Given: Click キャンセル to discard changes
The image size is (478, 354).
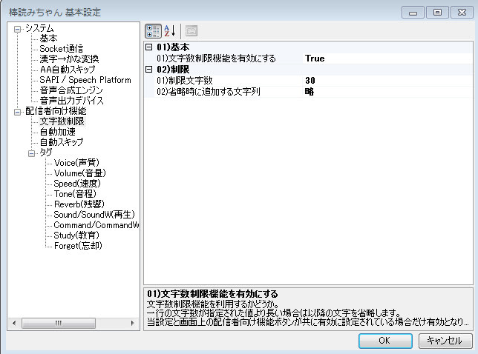Looking at the screenshot, I should coord(445,341).
